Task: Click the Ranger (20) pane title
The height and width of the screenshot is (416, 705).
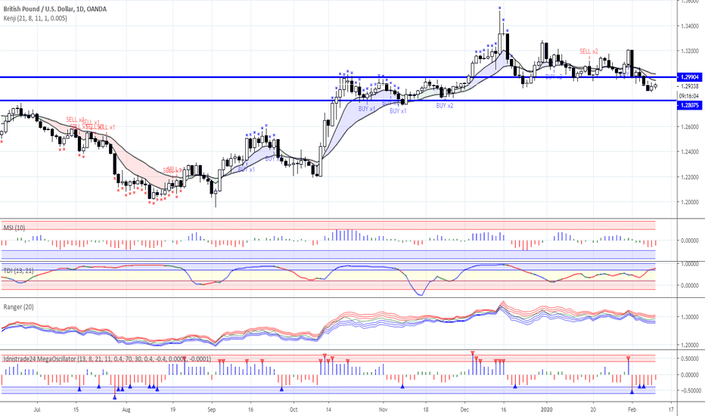Action: [x=18, y=307]
